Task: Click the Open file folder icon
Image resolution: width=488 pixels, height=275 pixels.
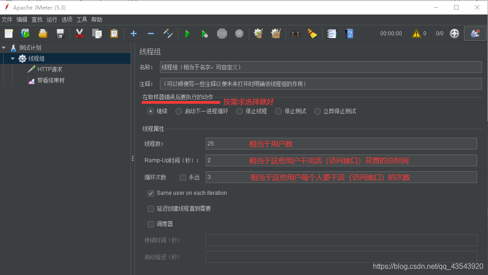Action: 43,34
